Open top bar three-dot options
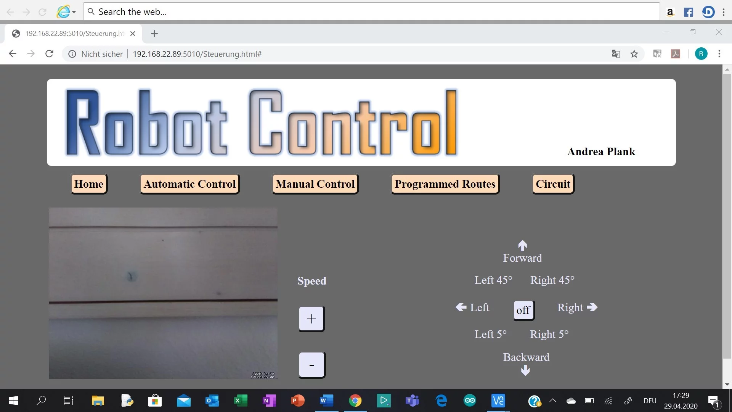 click(x=724, y=12)
